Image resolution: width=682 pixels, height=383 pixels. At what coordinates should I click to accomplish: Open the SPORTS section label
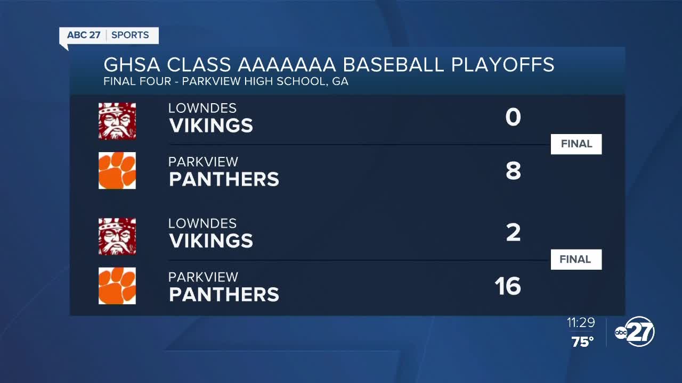pos(131,35)
